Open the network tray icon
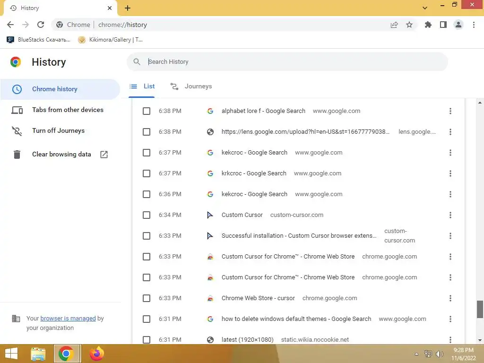This screenshot has width=484, height=363. pyautogui.click(x=428, y=354)
